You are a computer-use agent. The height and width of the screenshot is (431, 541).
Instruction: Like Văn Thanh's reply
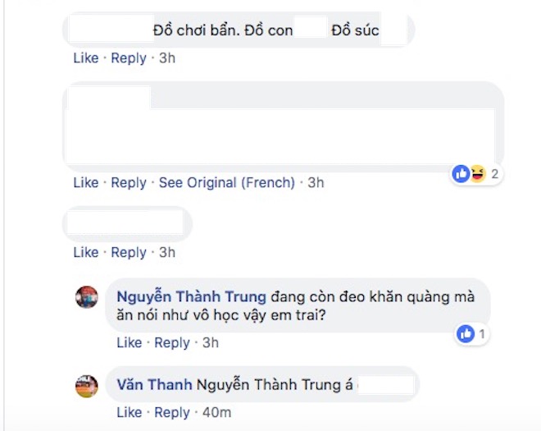[x=129, y=412]
